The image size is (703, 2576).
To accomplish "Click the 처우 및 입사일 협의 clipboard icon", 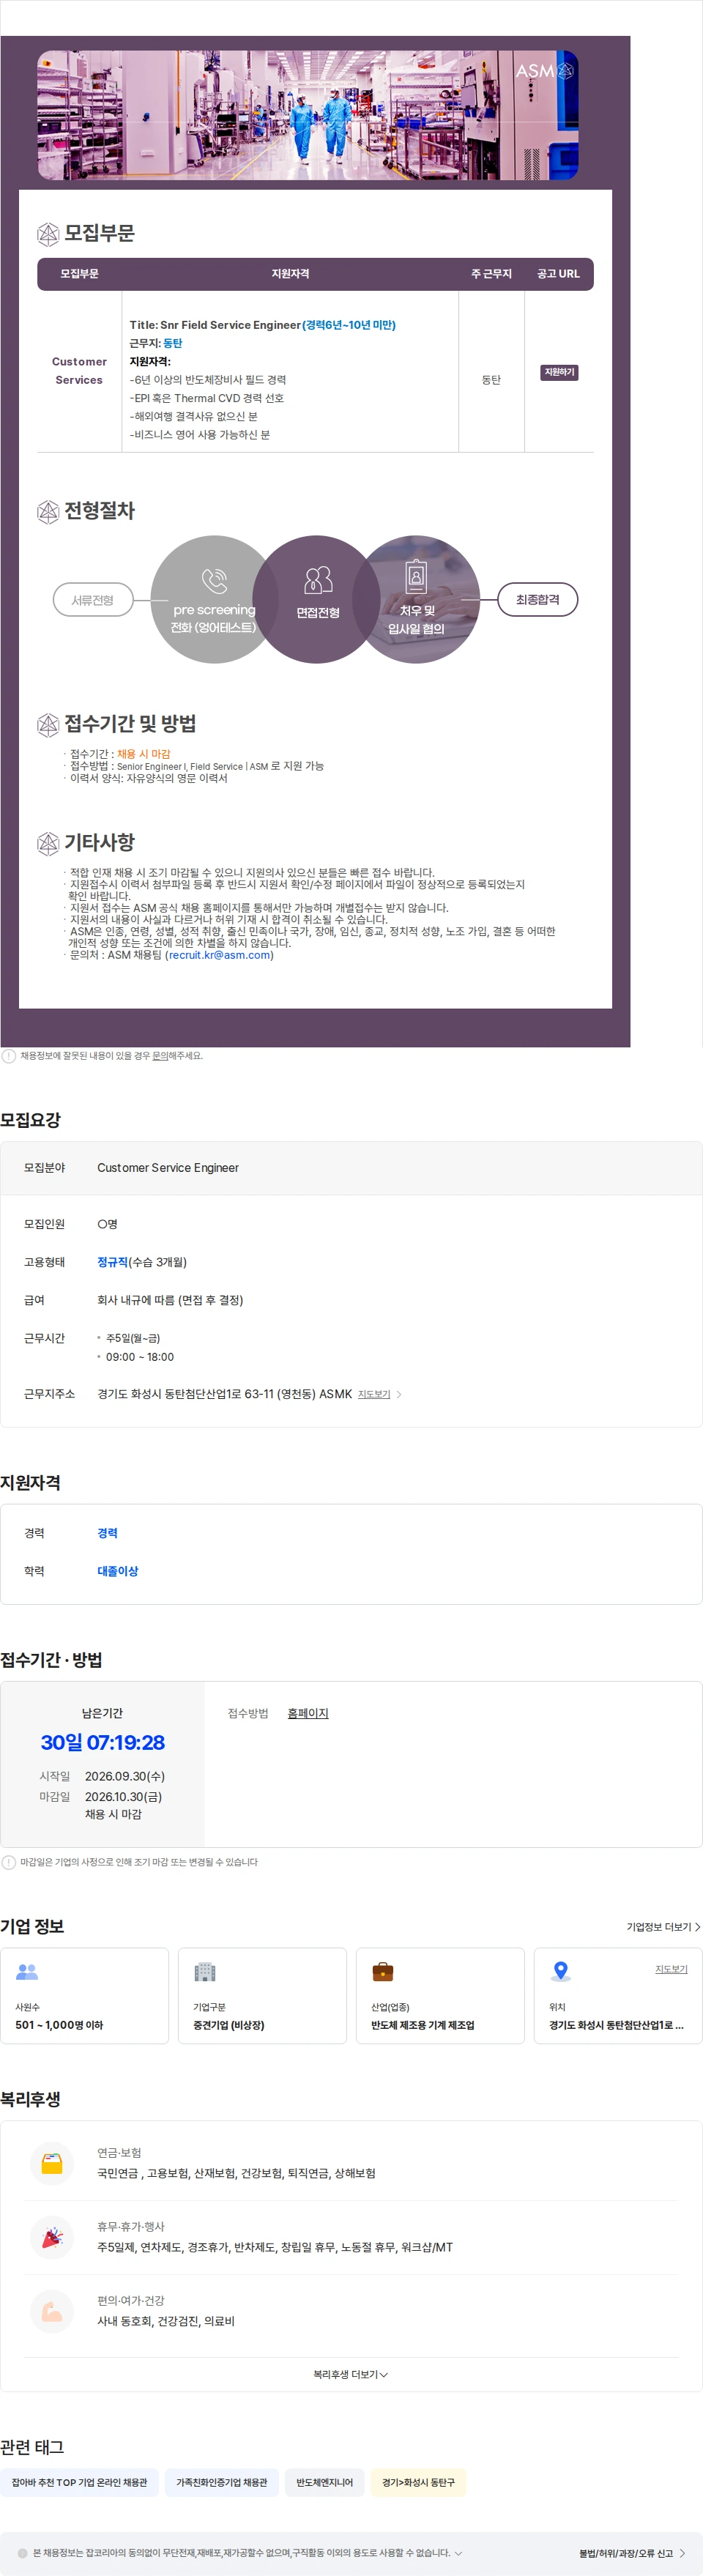I will tap(416, 577).
